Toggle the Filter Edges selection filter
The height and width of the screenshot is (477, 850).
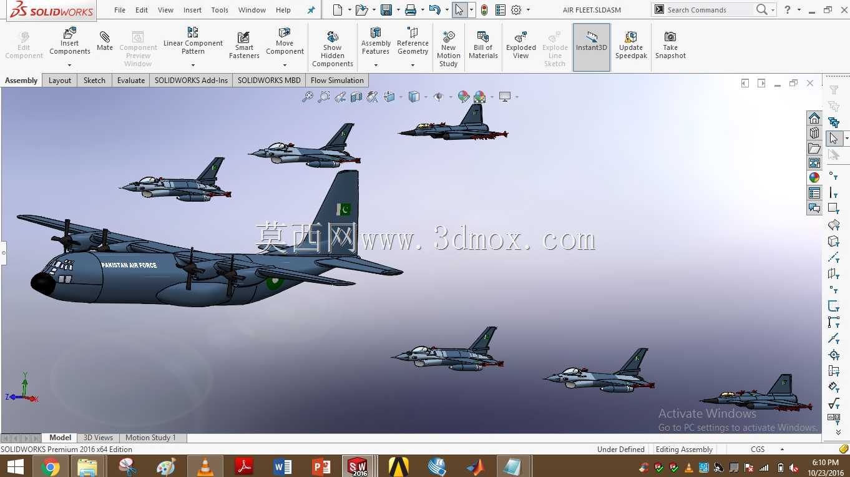click(x=834, y=193)
